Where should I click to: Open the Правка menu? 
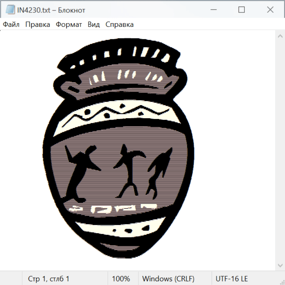[x=37, y=24]
